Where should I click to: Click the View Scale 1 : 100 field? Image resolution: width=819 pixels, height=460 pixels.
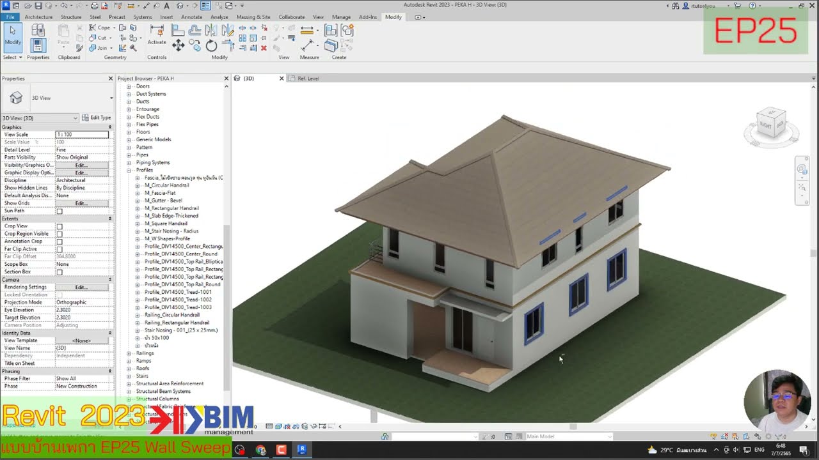tap(82, 135)
